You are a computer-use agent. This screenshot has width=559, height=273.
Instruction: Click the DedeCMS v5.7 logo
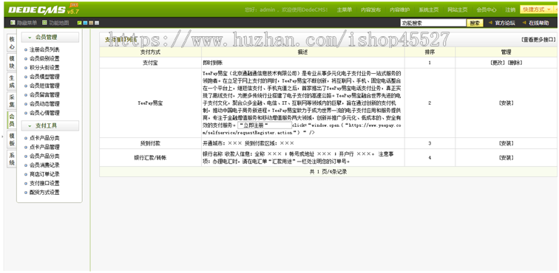[43, 9]
